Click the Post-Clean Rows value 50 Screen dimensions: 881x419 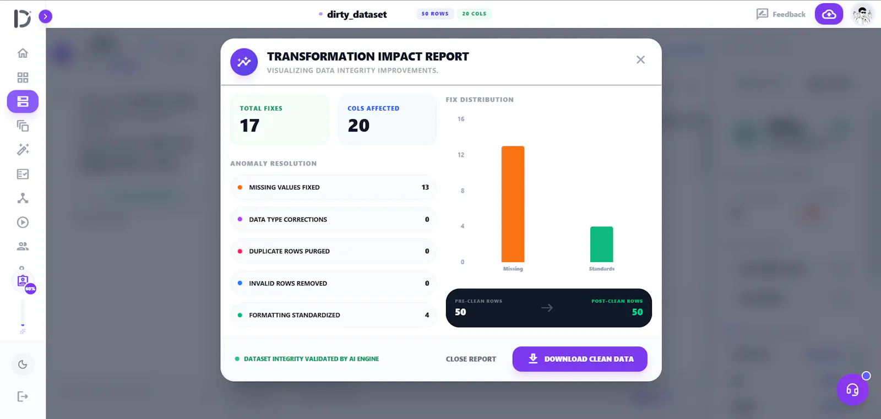point(637,312)
